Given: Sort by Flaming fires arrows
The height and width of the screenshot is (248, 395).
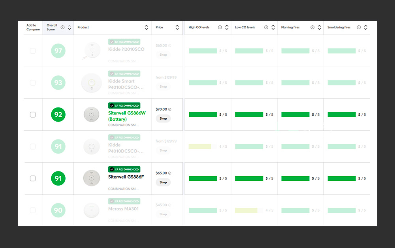Looking at the screenshot, I should (320, 27).
